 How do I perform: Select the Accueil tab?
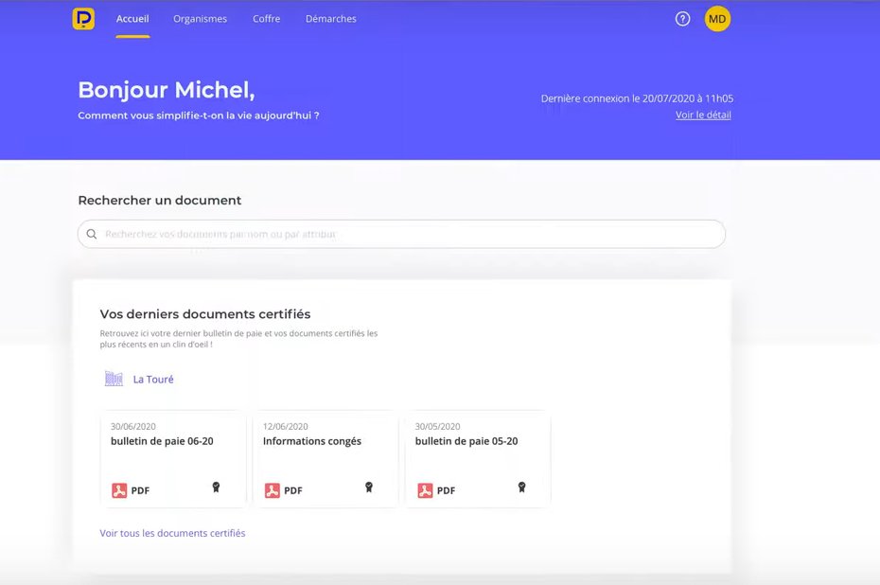(132, 17)
